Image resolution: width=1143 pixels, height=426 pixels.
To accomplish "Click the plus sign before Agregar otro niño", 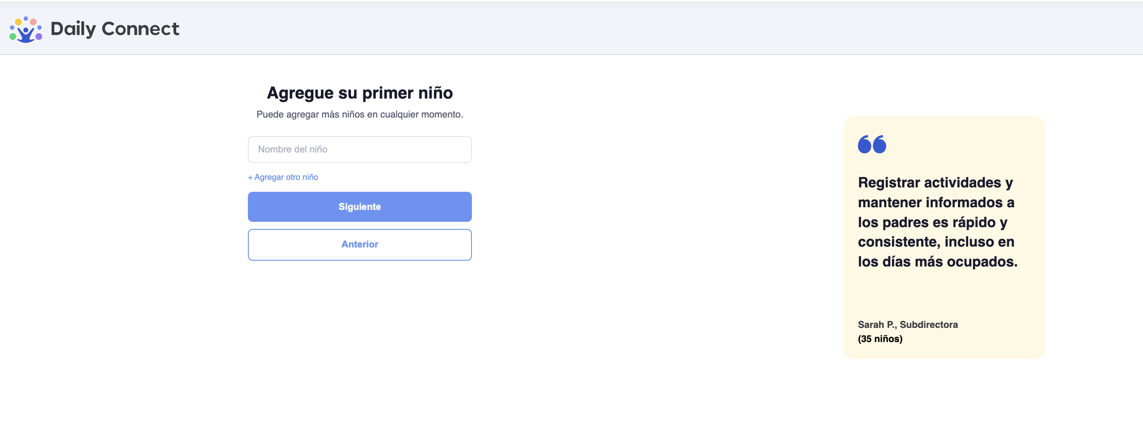I will click(x=250, y=178).
